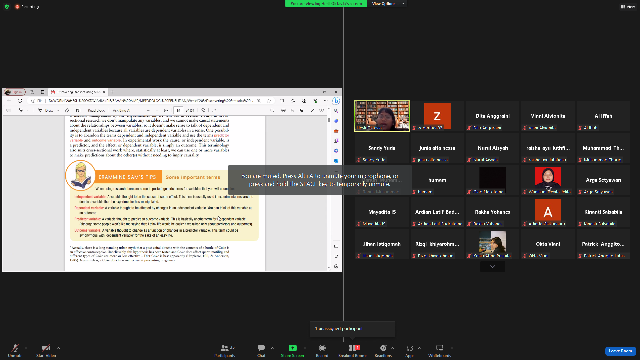Click Sign in button in Edge
Screen dimensions: 640x360
coord(15,92)
